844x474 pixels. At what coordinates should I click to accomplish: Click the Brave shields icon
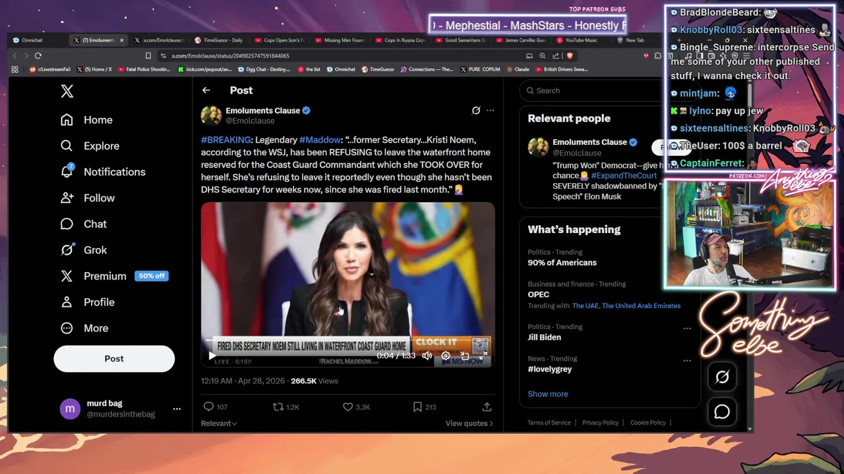point(569,56)
